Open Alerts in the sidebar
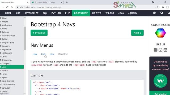Viewport: 170px width, 95px height. [12, 29]
